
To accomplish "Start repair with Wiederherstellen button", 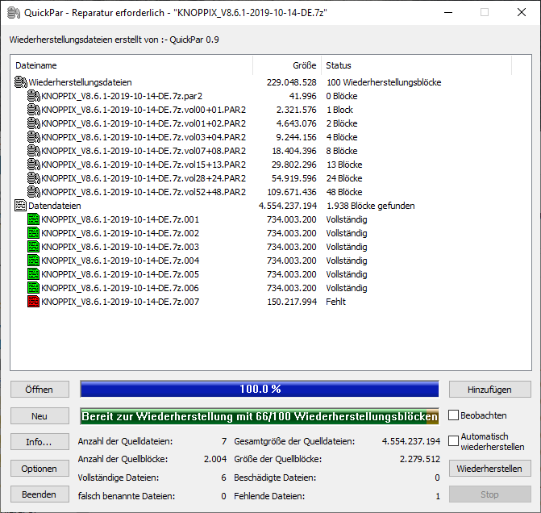I will (490, 469).
